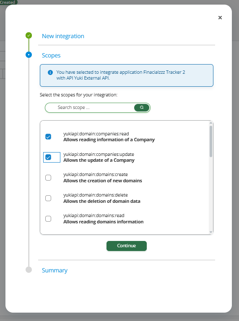Click 'Select the scopes for your integration:' label

(78, 95)
